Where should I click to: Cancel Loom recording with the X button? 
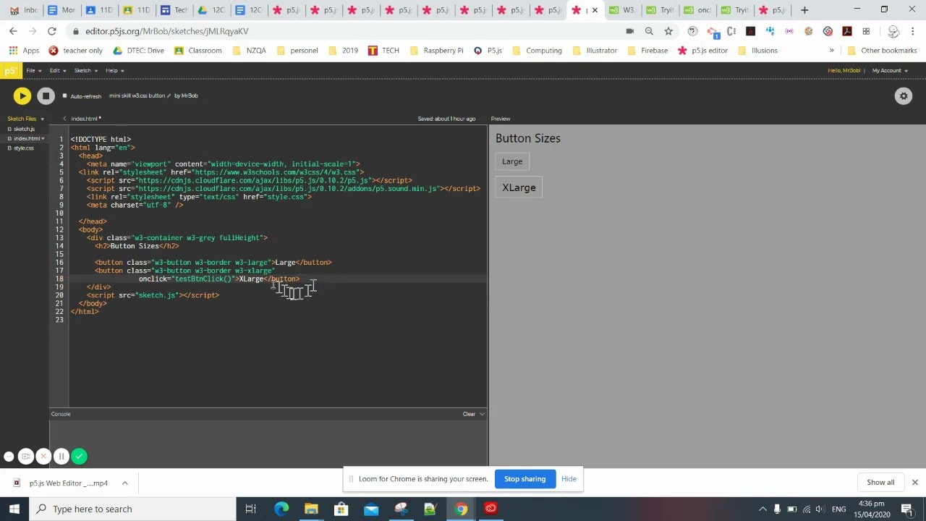coord(43,457)
